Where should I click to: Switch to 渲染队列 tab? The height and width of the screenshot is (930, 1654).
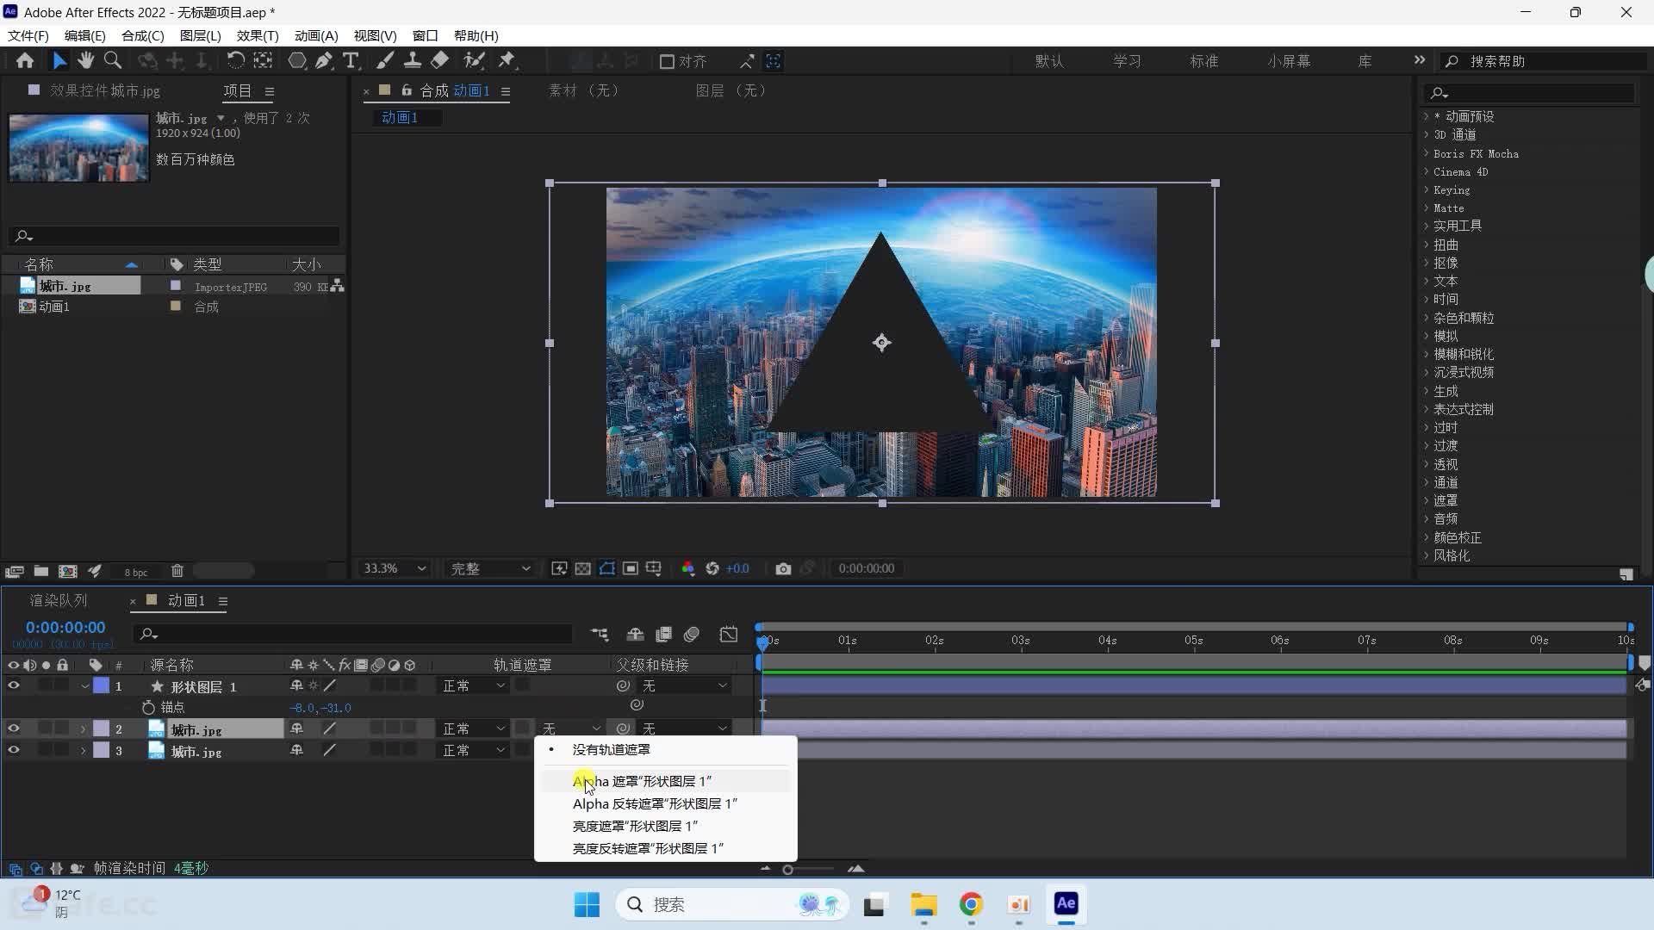point(59,600)
